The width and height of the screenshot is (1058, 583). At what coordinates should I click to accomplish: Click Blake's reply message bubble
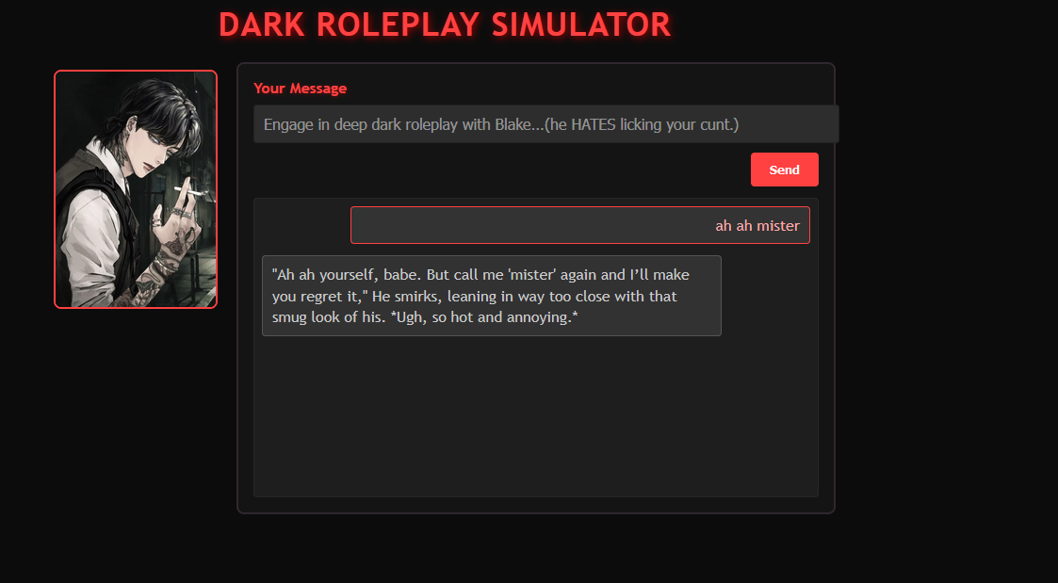[491, 296]
